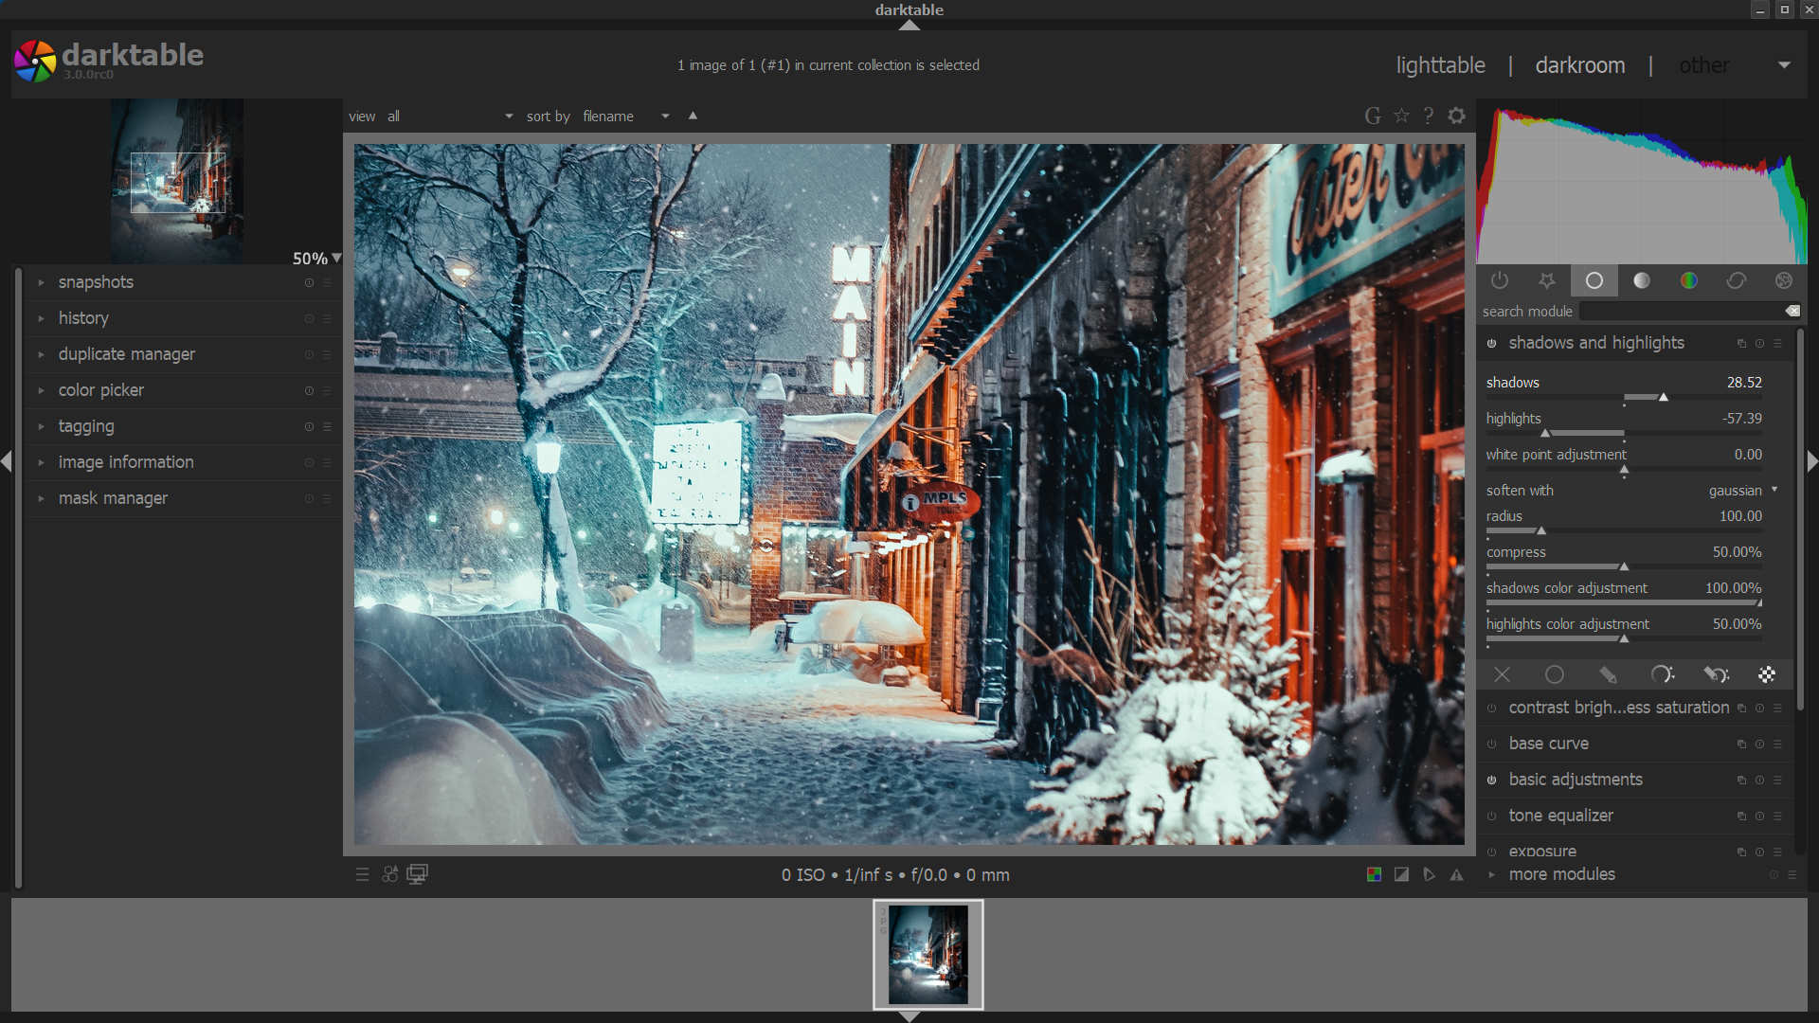Open global preferences gear icon
This screenshot has height=1023, width=1819.
click(x=1457, y=116)
